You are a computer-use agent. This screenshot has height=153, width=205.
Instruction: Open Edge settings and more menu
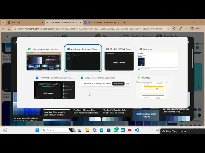click(186, 29)
